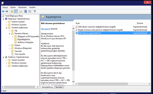The height and width of the screenshot is (94, 153).
Task: Sort by the Durum column header
Action: coord(140,23)
